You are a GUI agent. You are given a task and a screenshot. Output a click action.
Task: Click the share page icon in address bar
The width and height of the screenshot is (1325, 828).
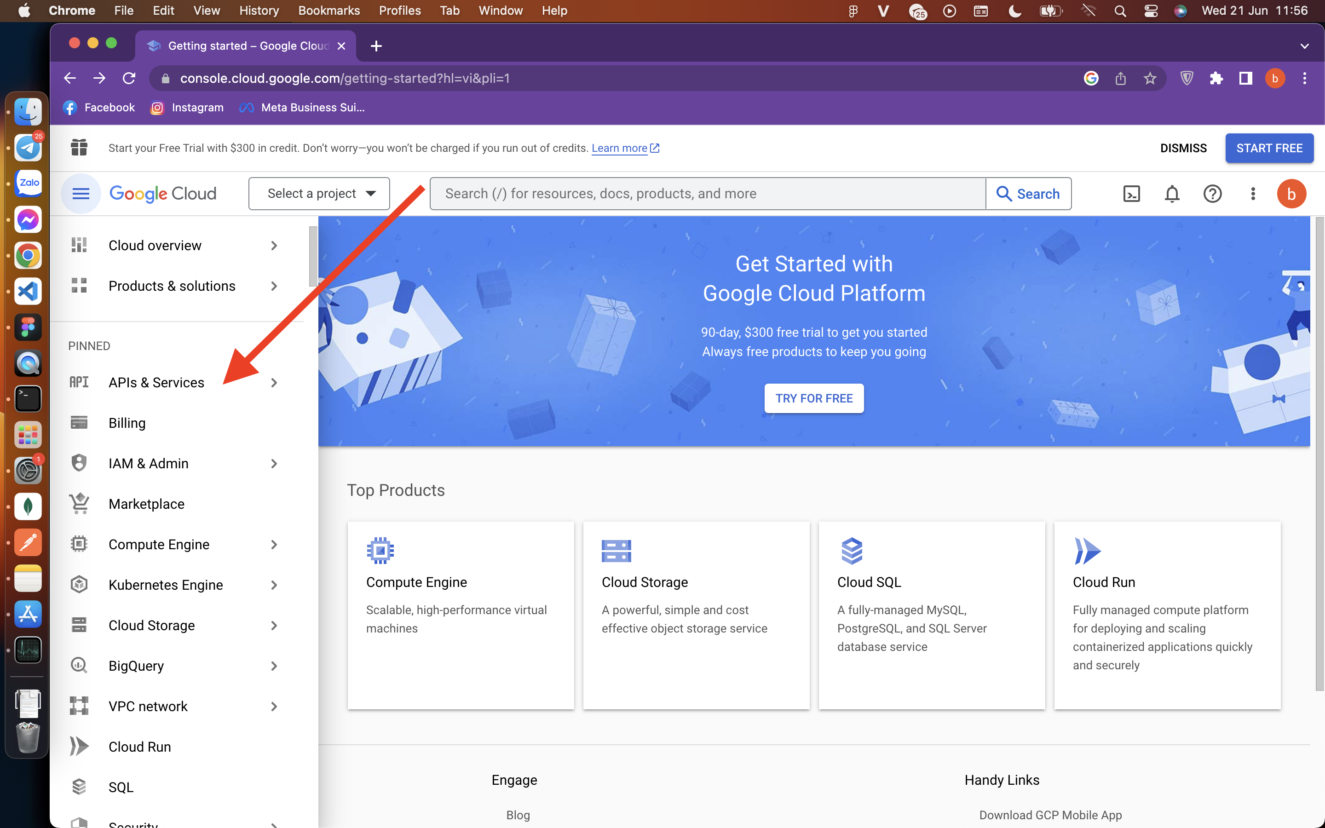tap(1120, 78)
